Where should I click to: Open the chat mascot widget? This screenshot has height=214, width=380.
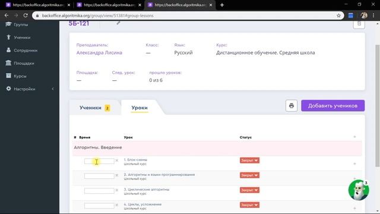(359, 190)
